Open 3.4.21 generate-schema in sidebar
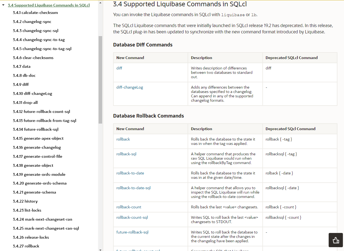 (35, 192)
